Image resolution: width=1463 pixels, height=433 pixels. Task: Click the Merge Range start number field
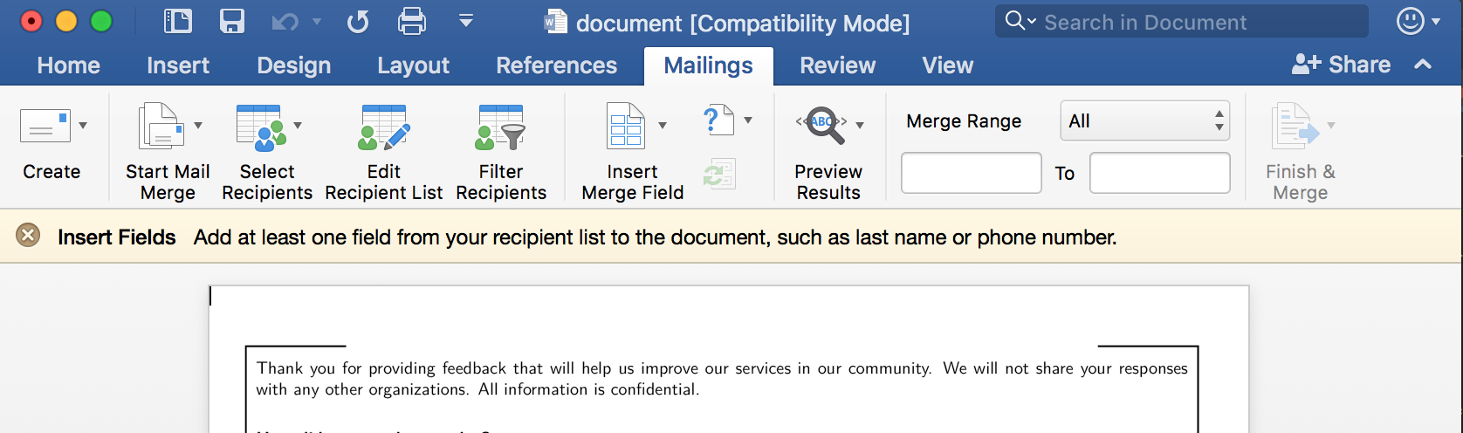coord(971,173)
